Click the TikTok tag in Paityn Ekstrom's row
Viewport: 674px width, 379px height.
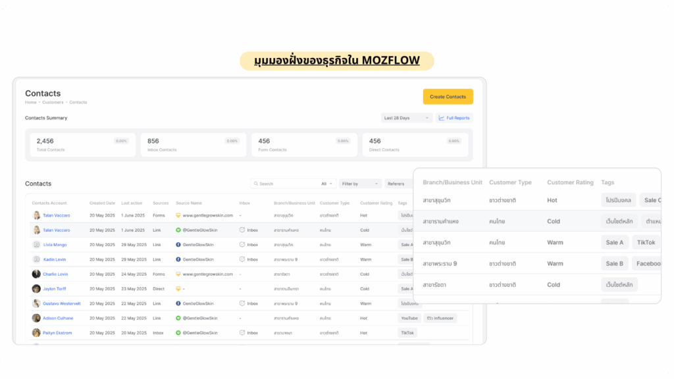point(407,332)
